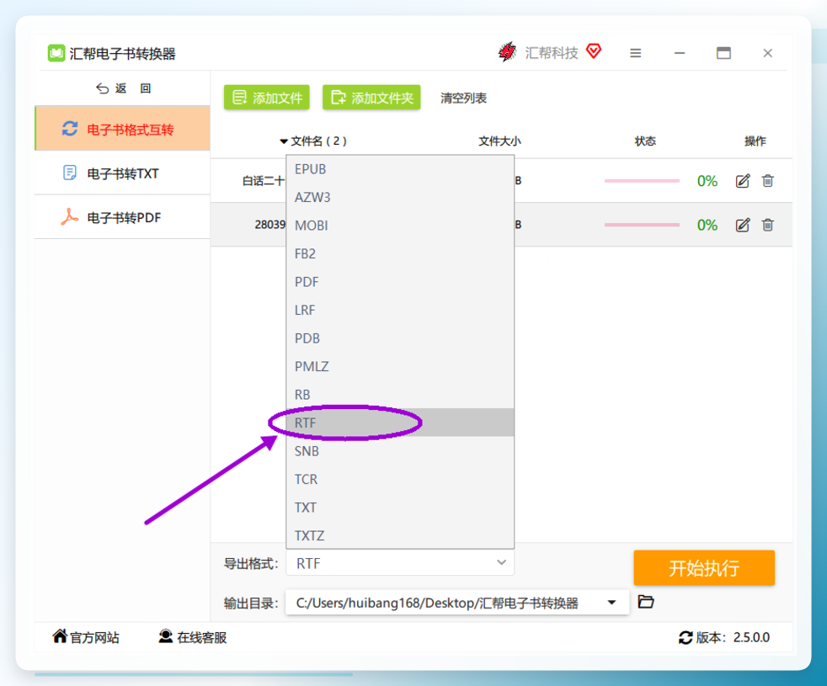Maximize the converter window
The image size is (827, 686).
click(723, 53)
